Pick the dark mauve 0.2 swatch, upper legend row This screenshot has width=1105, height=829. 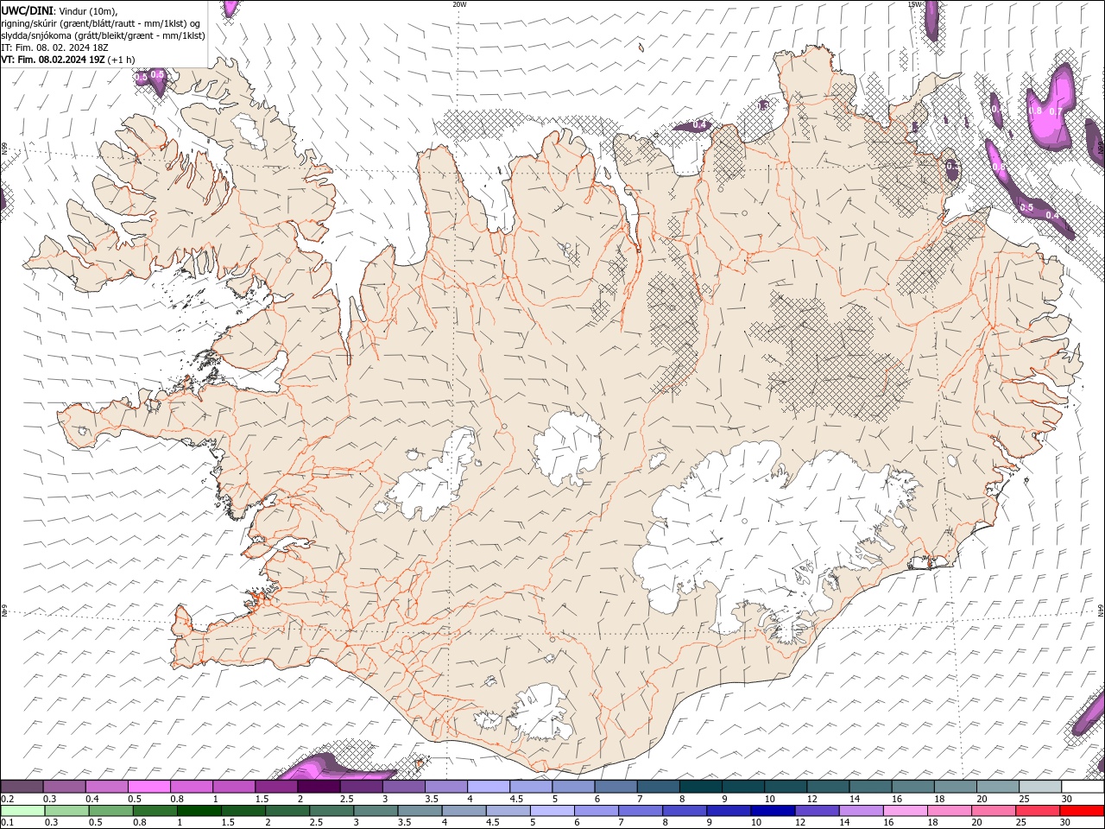22,787
